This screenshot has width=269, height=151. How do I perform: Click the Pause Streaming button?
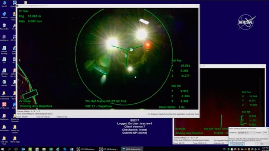(x=237, y=144)
